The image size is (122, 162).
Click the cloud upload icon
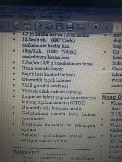pyautogui.click(x=49, y=26)
